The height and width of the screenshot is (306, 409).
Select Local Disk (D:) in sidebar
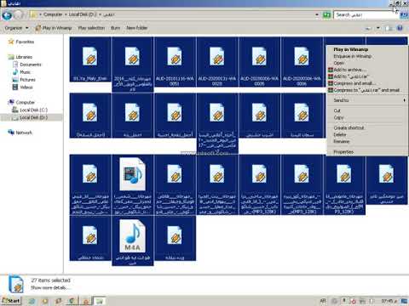(x=33, y=117)
